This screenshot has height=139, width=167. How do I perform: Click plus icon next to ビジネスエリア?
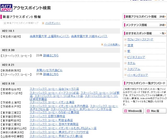125,57
